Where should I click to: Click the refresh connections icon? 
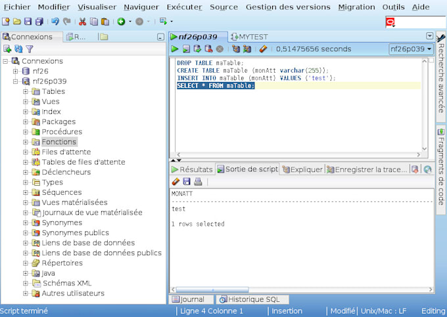[x=18, y=49]
